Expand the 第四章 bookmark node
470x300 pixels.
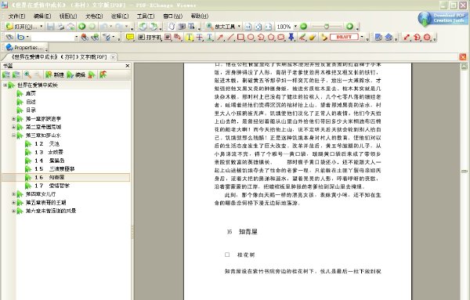13,194
